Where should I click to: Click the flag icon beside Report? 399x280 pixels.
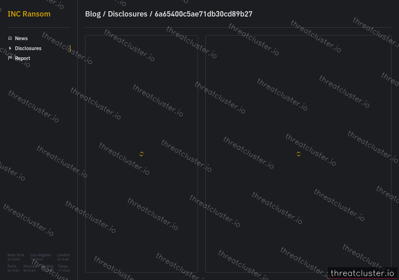coord(10,58)
